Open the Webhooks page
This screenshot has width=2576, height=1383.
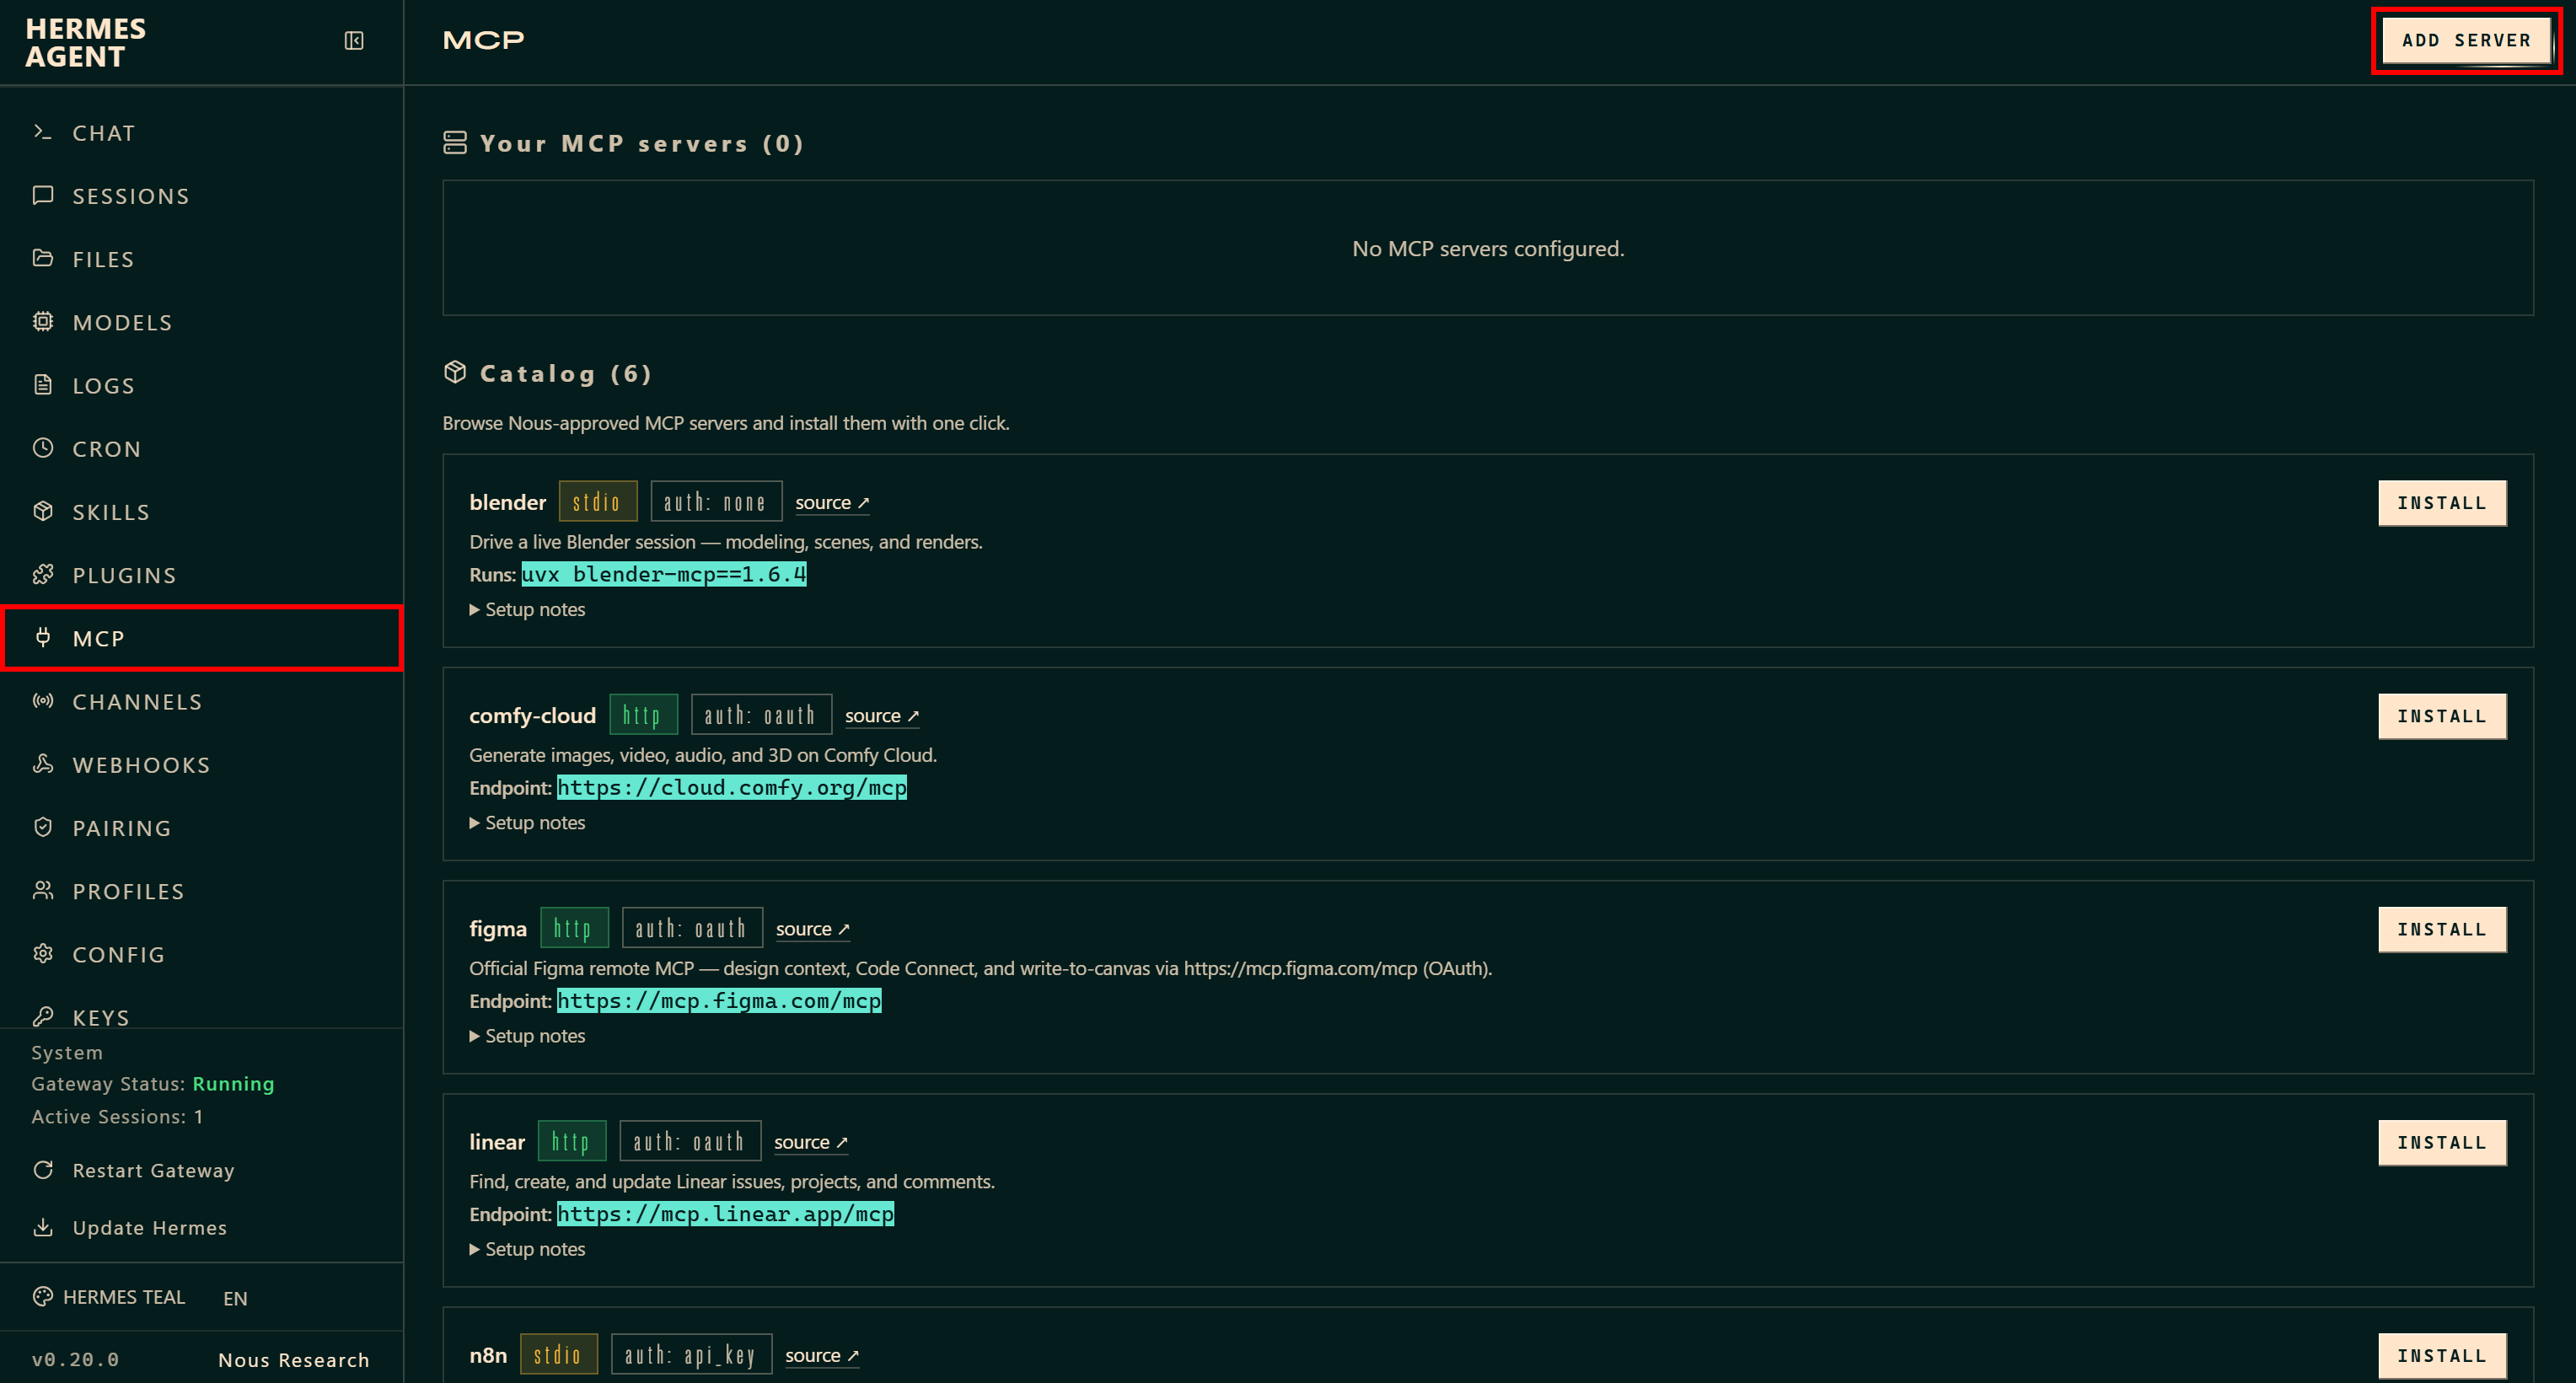click(201, 764)
